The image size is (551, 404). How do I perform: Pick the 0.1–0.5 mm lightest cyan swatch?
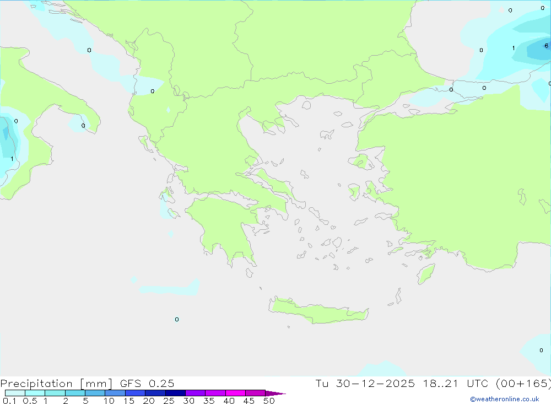[15, 393]
